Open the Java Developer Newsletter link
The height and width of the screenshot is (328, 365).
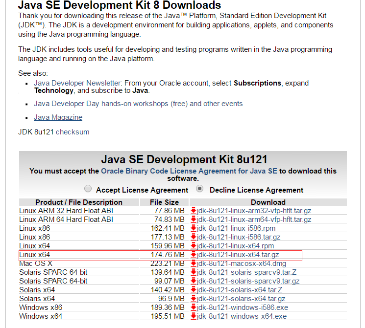(x=77, y=83)
